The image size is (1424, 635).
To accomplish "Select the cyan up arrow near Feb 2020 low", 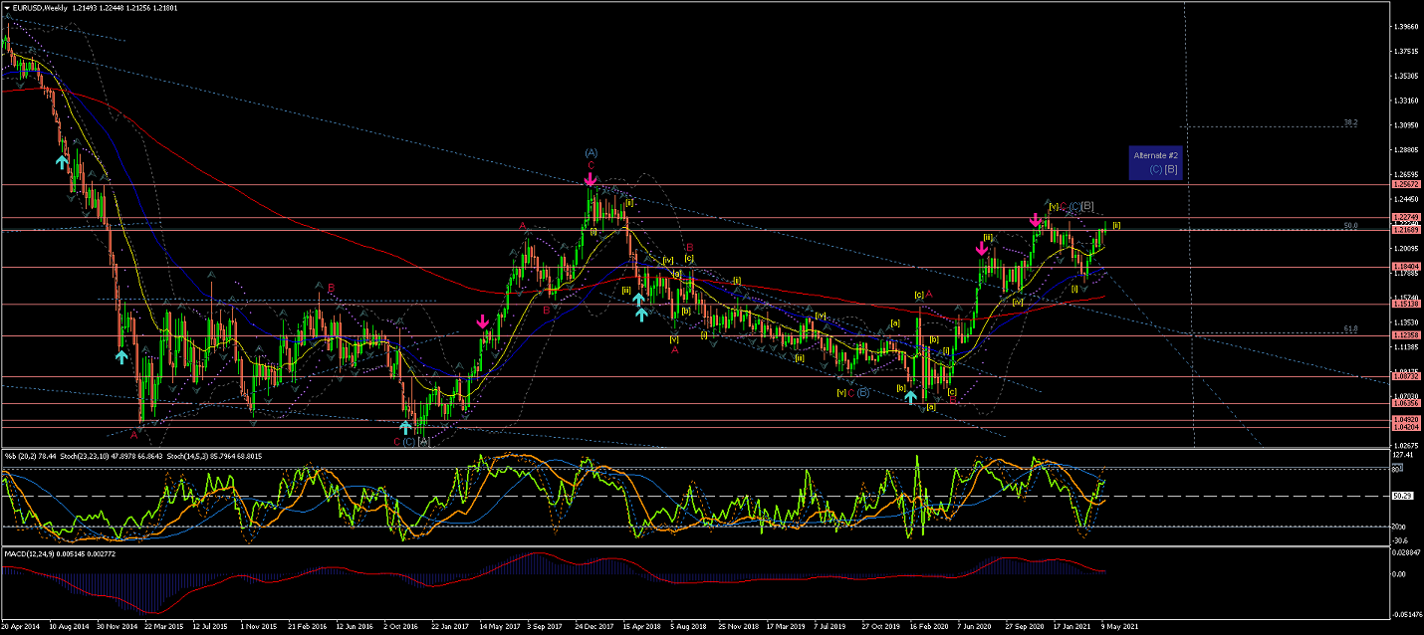I will click(x=910, y=397).
